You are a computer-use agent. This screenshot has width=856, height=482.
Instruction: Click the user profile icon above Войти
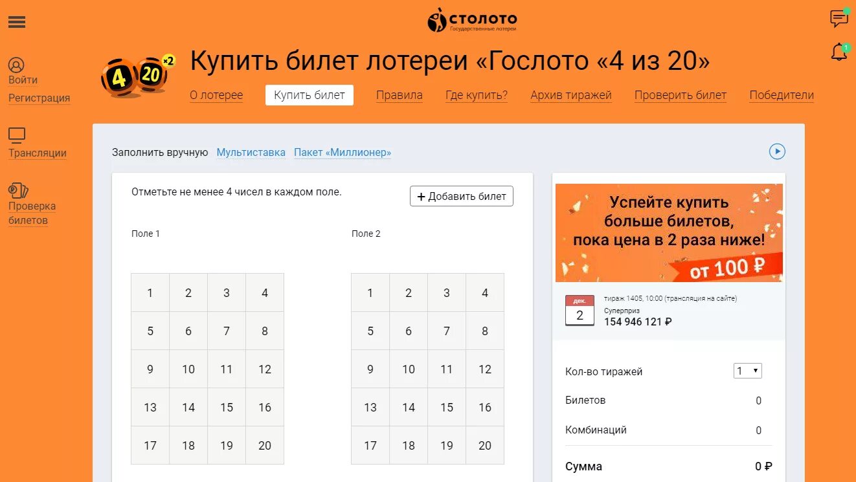[16, 65]
